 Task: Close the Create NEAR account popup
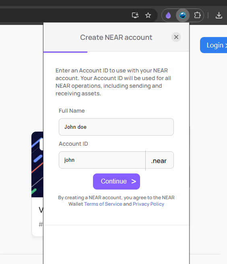(176, 37)
